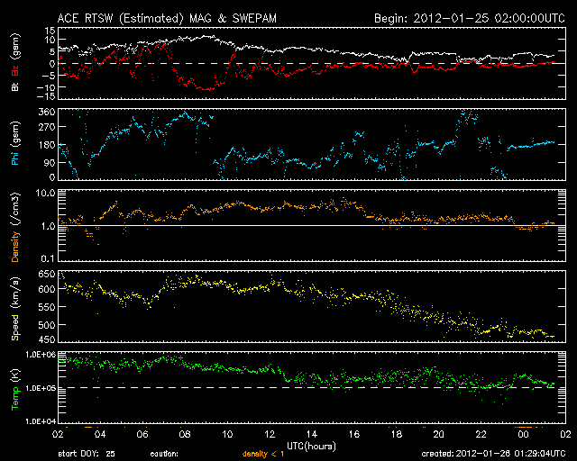Screen dimensions: 577x461
Task: Click the "600" tick on the Speed axis
Action: tap(47, 289)
